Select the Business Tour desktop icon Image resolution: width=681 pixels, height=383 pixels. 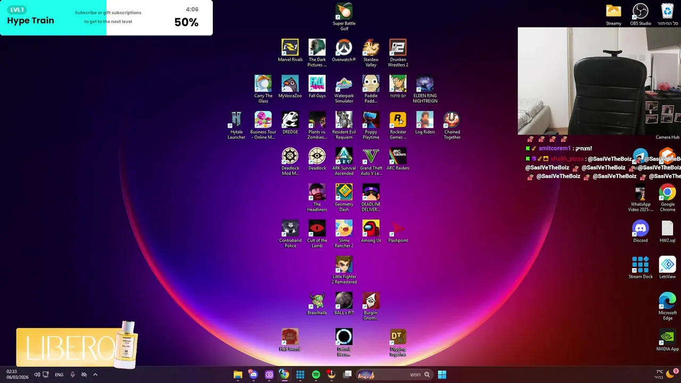[x=263, y=125]
